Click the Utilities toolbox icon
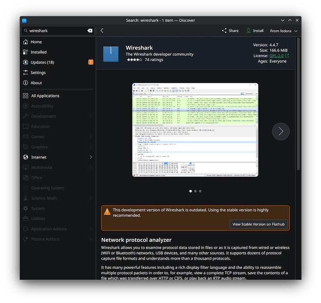 point(26,219)
